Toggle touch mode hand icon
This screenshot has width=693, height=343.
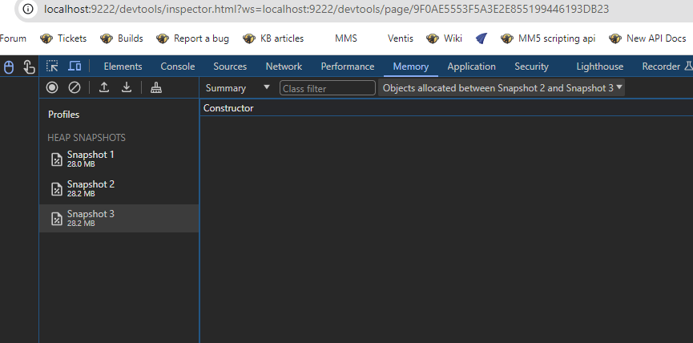29,67
